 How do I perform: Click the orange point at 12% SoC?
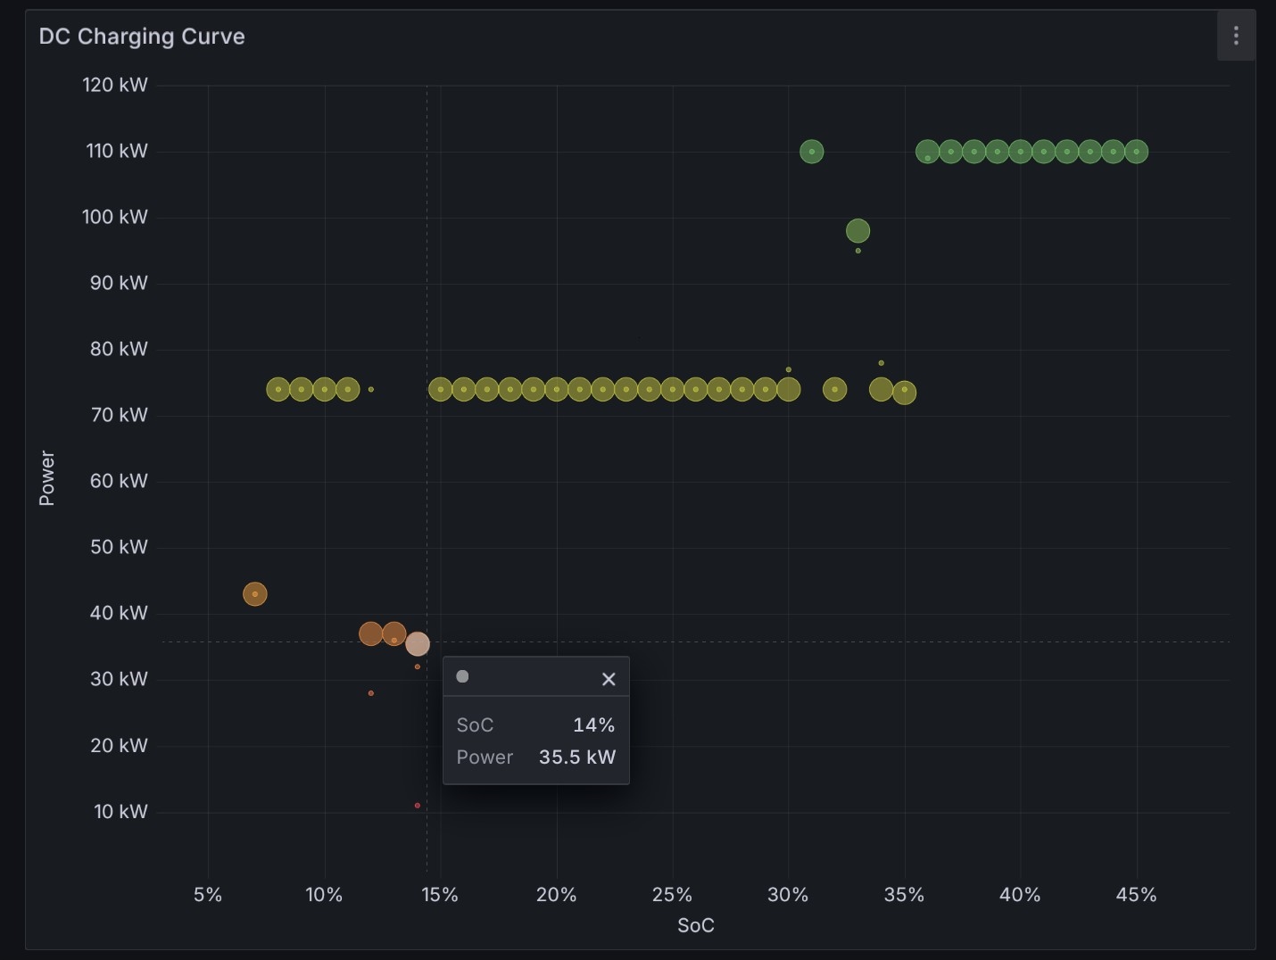(370, 633)
